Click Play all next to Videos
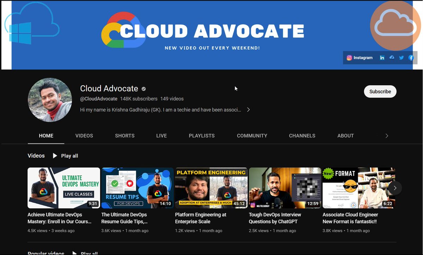423x255 pixels. pos(66,156)
